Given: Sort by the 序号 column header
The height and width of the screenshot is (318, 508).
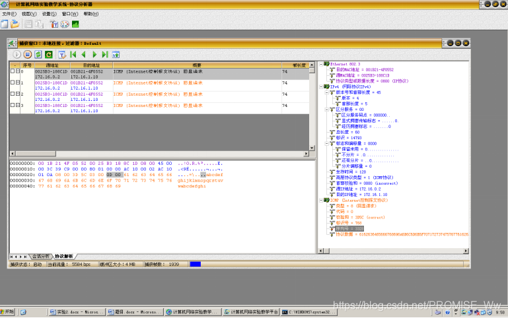Looking at the screenshot, I should pyautogui.click(x=27, y=65).
